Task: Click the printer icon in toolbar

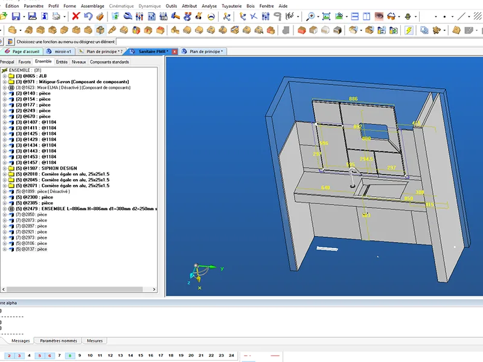Action: (57, 16)
